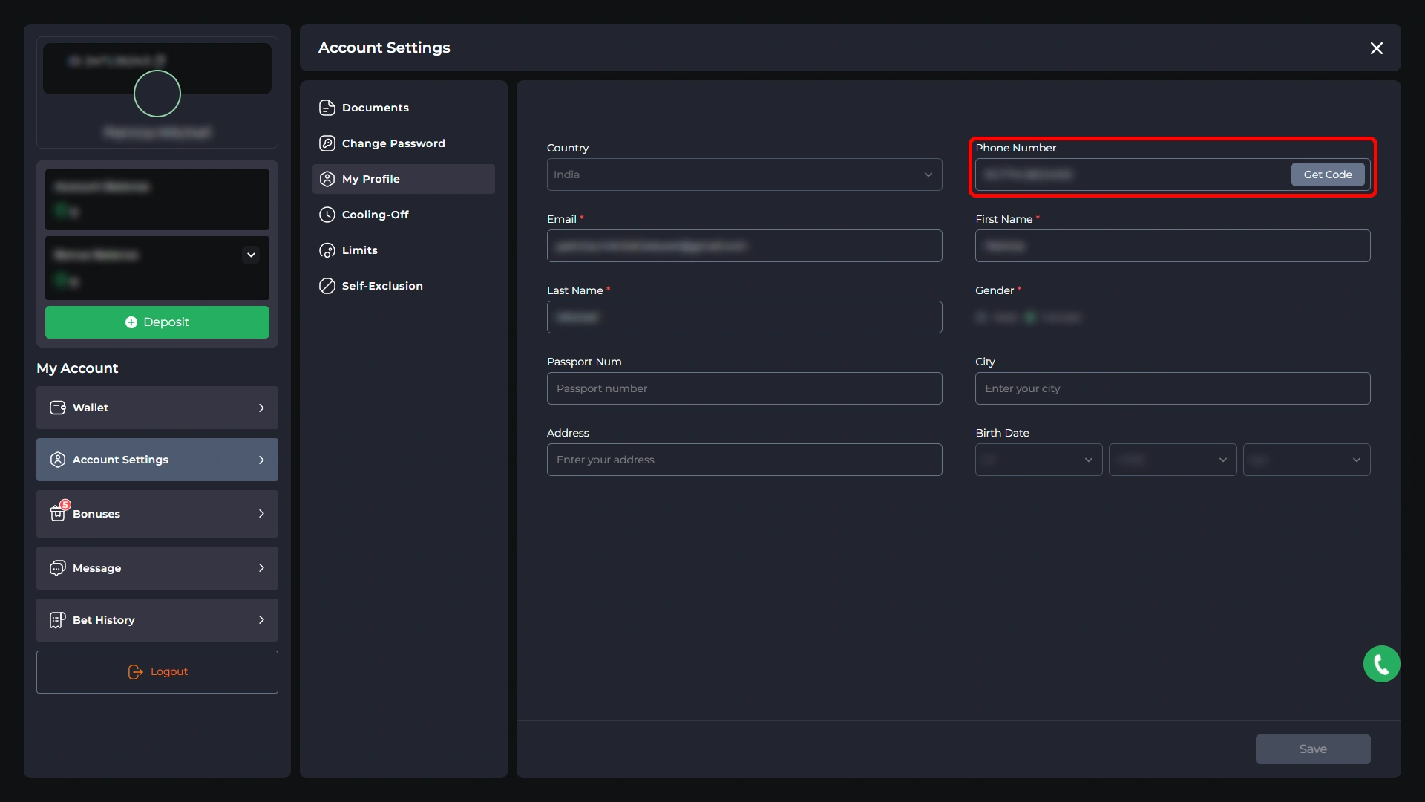This screenshot has height=802, width=1425.
Task: Open the Cooling-Off menu item
Action: pos(404,215)
